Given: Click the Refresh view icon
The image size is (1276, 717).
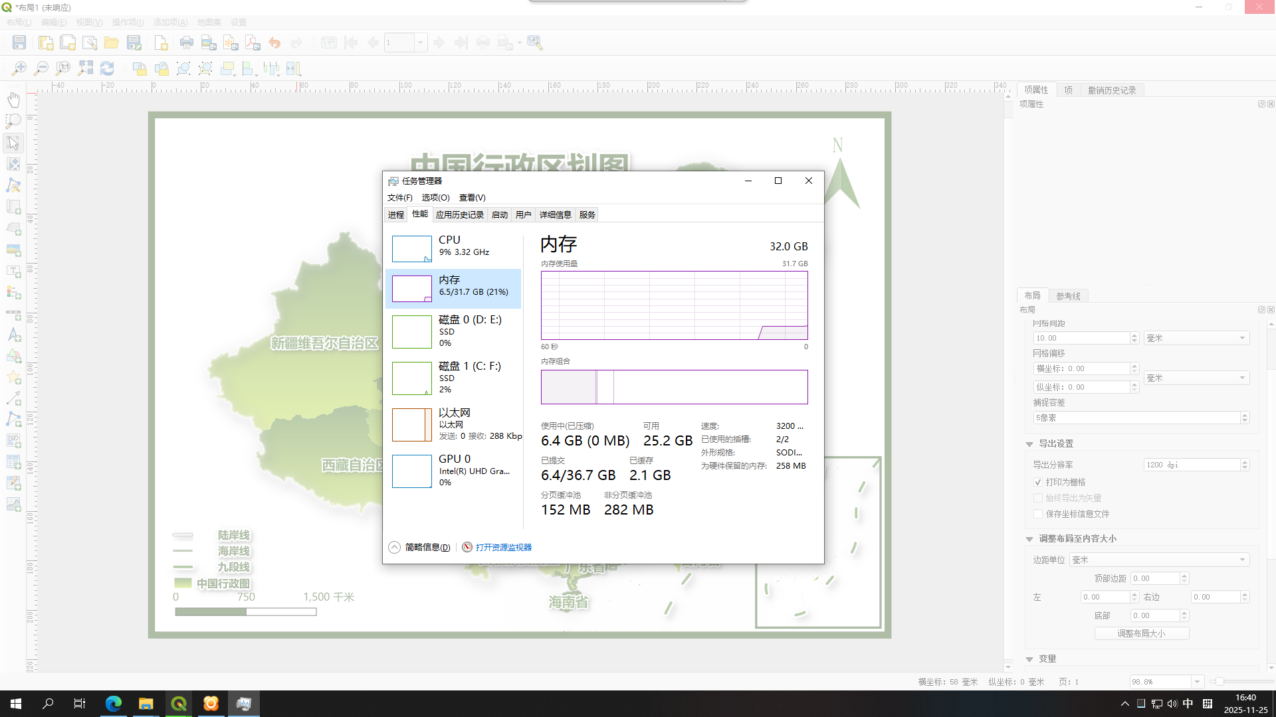Looking at the screenshot, I should [107, 68].
